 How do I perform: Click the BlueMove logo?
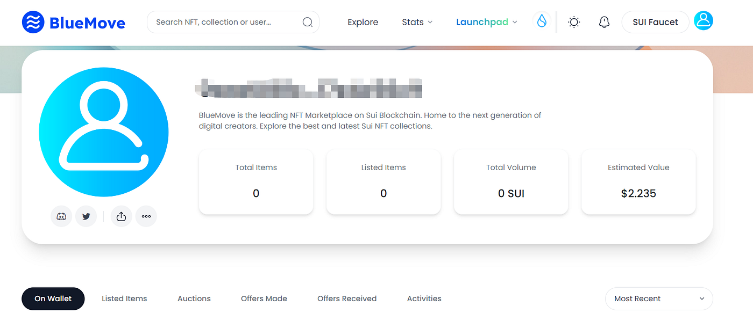(74, 22)
